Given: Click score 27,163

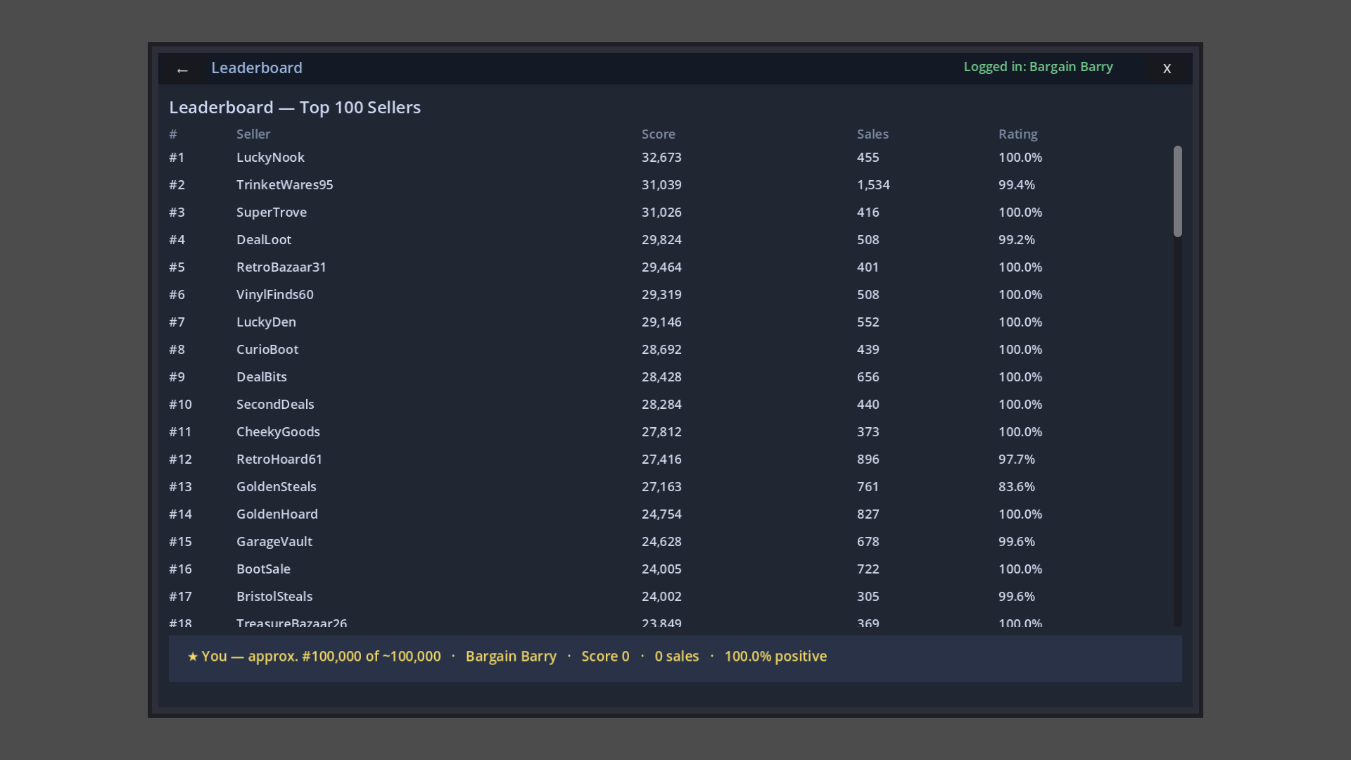Looking at the screenshot, I should point(661,487).
